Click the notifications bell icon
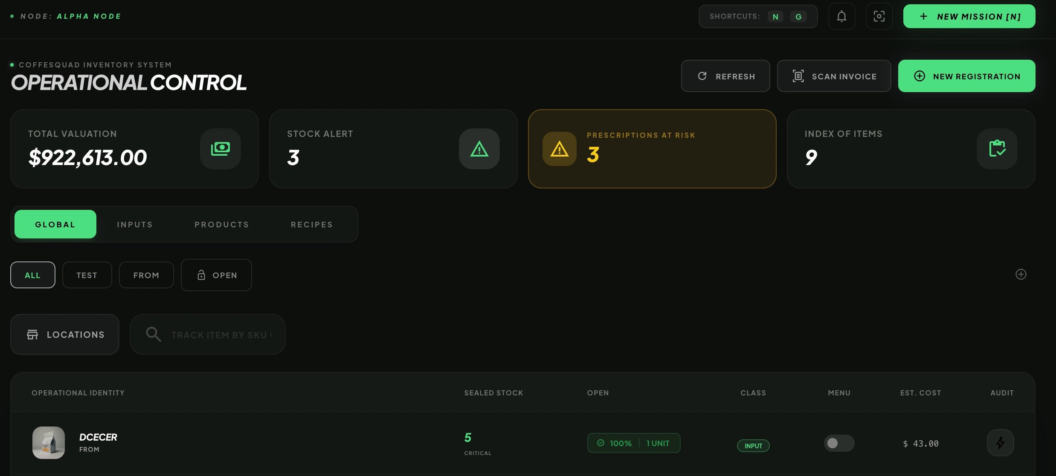The image size is (1056, 476). [x=841, y=16]
